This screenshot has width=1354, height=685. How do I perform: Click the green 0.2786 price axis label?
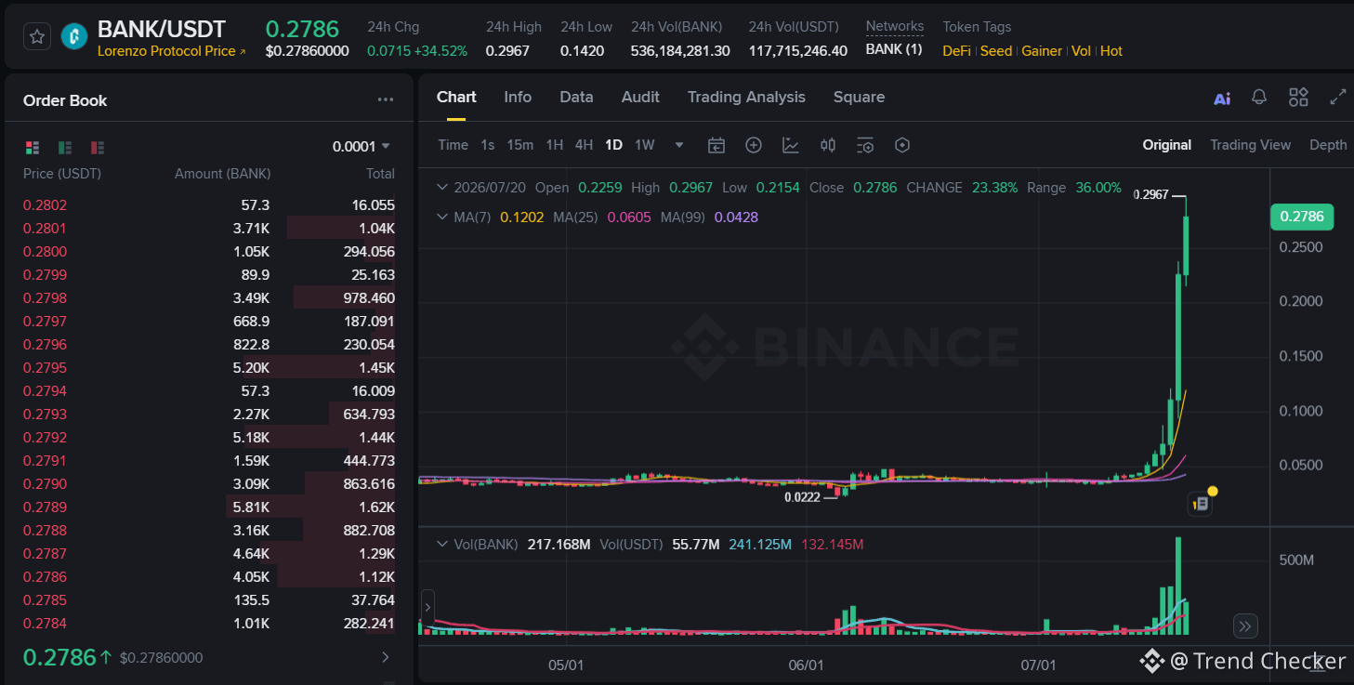click(x=1302, y=217)
